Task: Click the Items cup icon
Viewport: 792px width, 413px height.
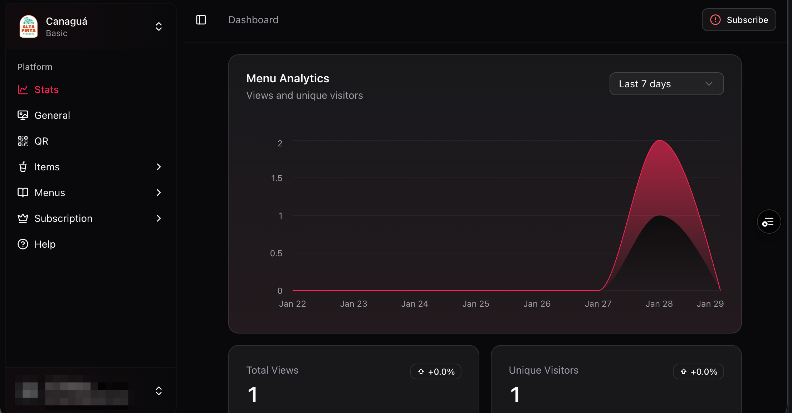Action: click(23, 167)
